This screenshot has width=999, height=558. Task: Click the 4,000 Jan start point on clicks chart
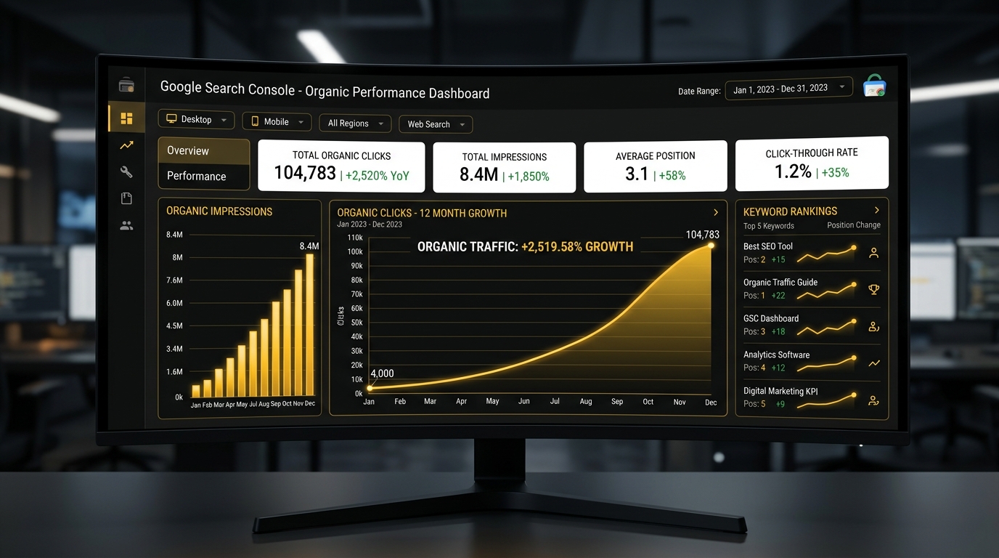click(x=370, y=388)
